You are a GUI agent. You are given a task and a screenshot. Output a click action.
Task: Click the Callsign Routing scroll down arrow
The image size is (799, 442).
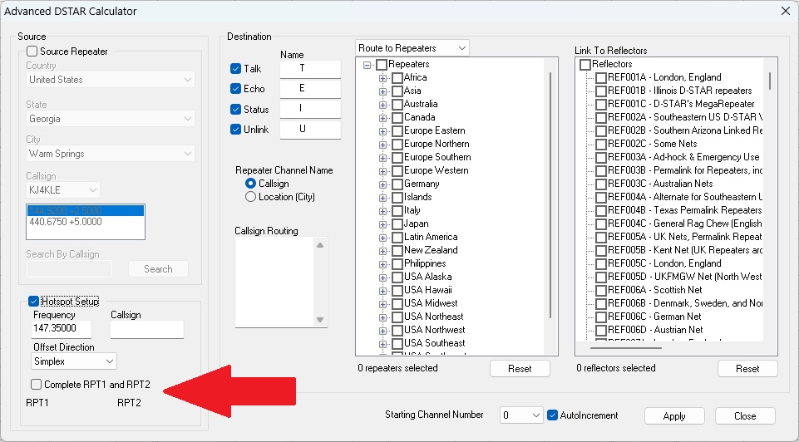pos(320,320)
